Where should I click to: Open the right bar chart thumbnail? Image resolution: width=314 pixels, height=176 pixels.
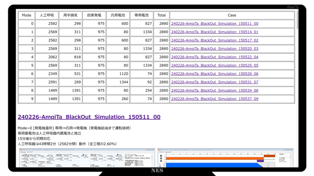(226, 157)
